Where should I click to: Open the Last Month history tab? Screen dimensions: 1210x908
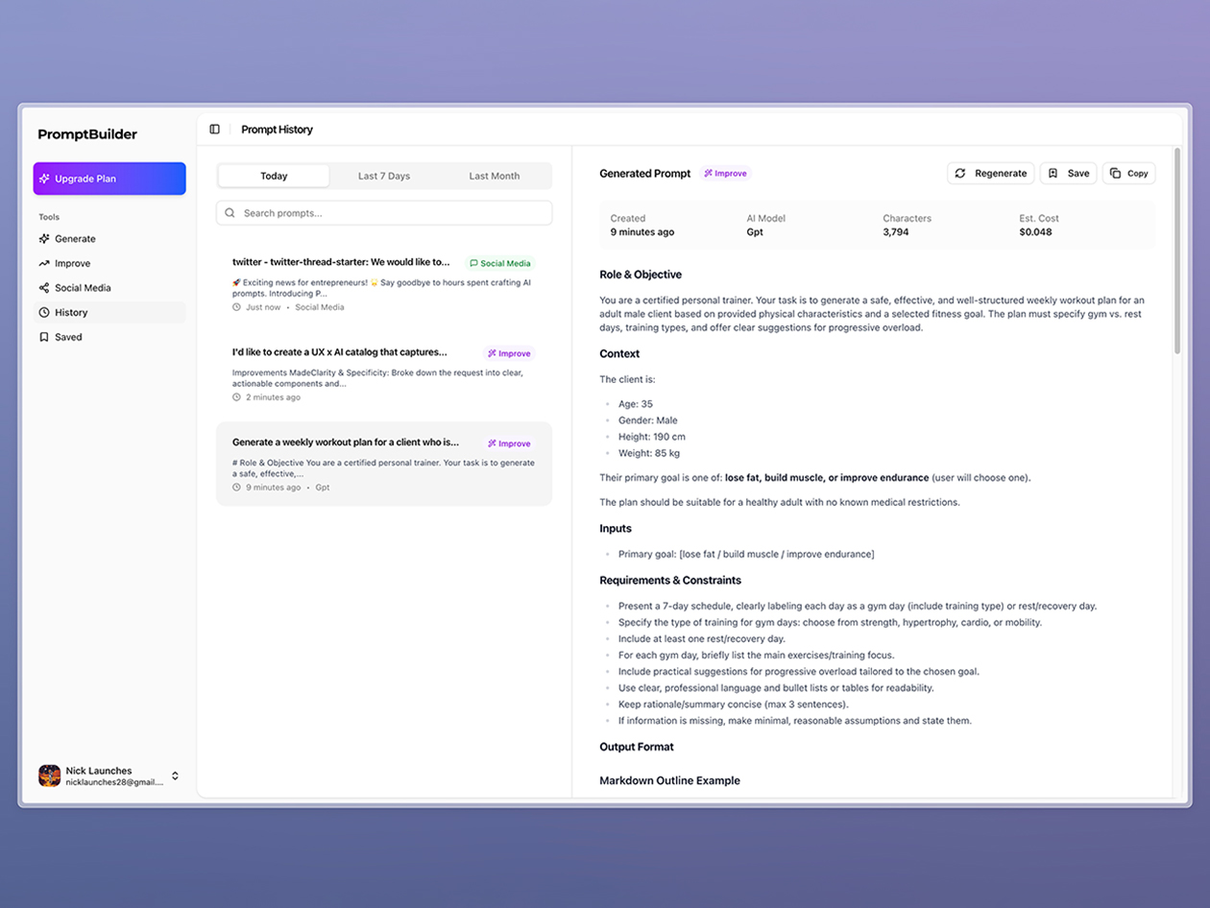tap(494, 176)
